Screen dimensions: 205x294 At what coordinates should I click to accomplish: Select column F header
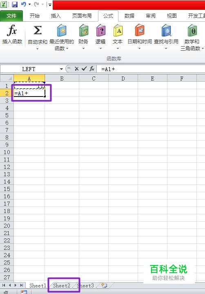182,79
